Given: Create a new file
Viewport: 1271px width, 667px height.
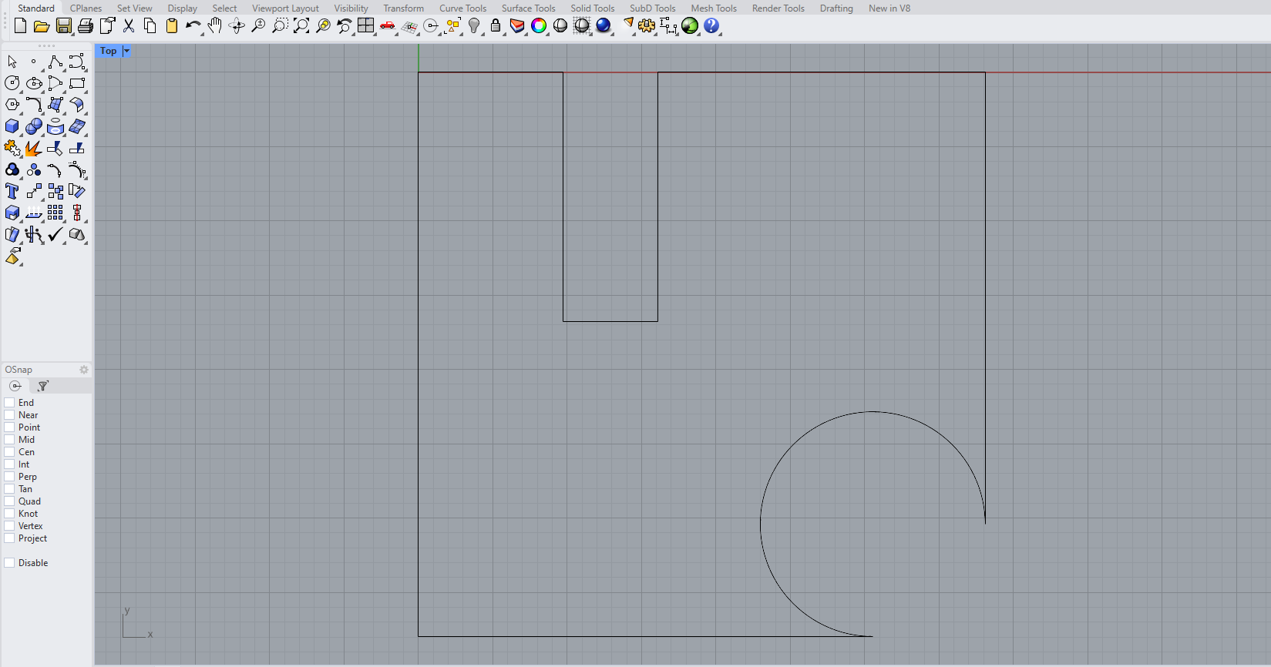Looking at the screenshot, I should tap(20, 26).
